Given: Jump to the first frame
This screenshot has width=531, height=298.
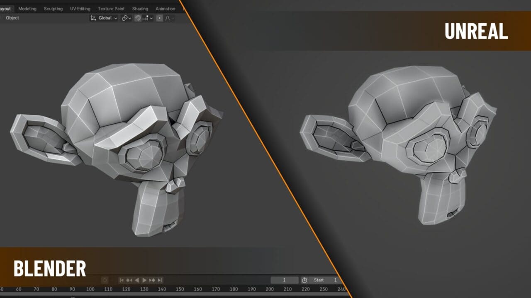Looking at the screenshot, I should coord(122,280).
